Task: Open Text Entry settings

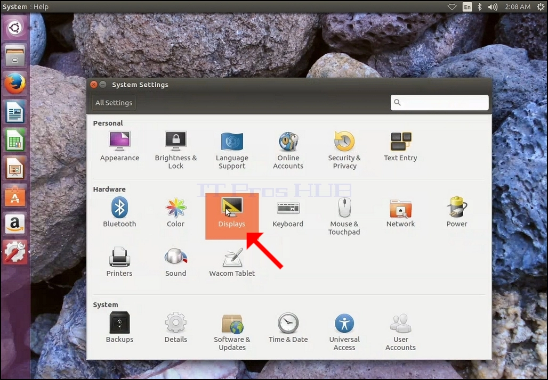Action: [x=400, y=146]
